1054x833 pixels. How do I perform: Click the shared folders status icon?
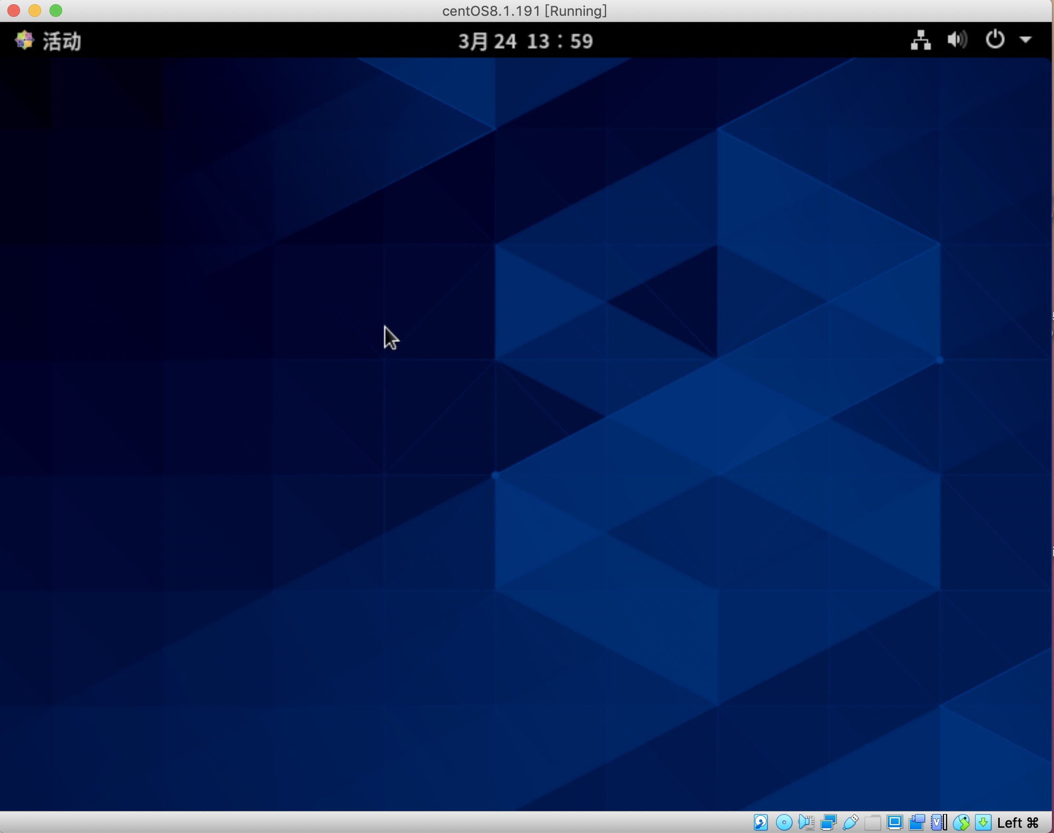click(x=872, y=822)
